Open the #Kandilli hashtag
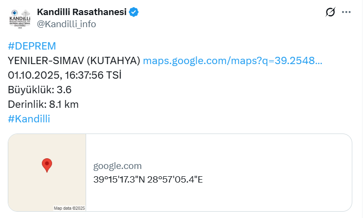Screen dimensions: 363x218 [29, 119]
